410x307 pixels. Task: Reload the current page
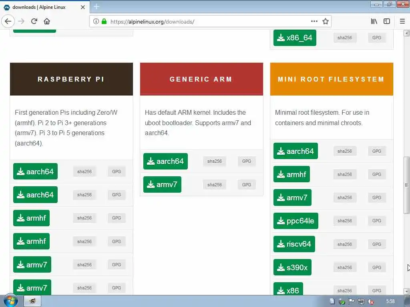(x=34, y=22)
